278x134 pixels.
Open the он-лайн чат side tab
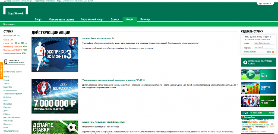1,71
